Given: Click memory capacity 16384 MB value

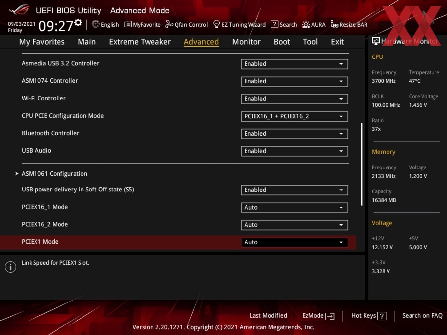Looking at the screenshot, I should (x=384, y=200).
